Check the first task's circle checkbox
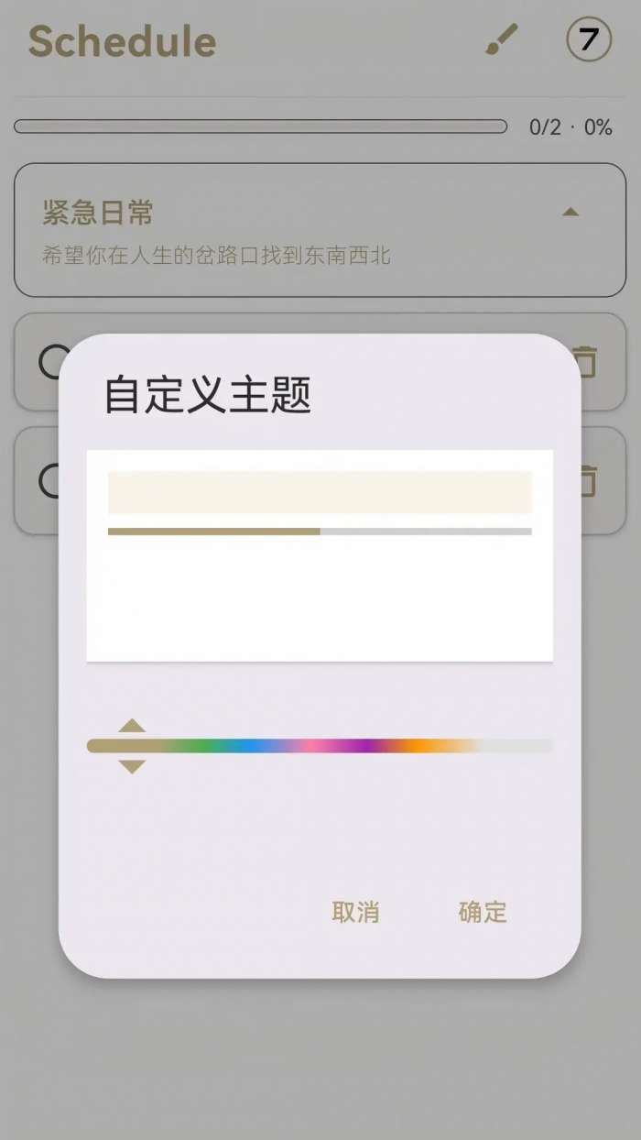641x1140 pixels. [54, 362]
